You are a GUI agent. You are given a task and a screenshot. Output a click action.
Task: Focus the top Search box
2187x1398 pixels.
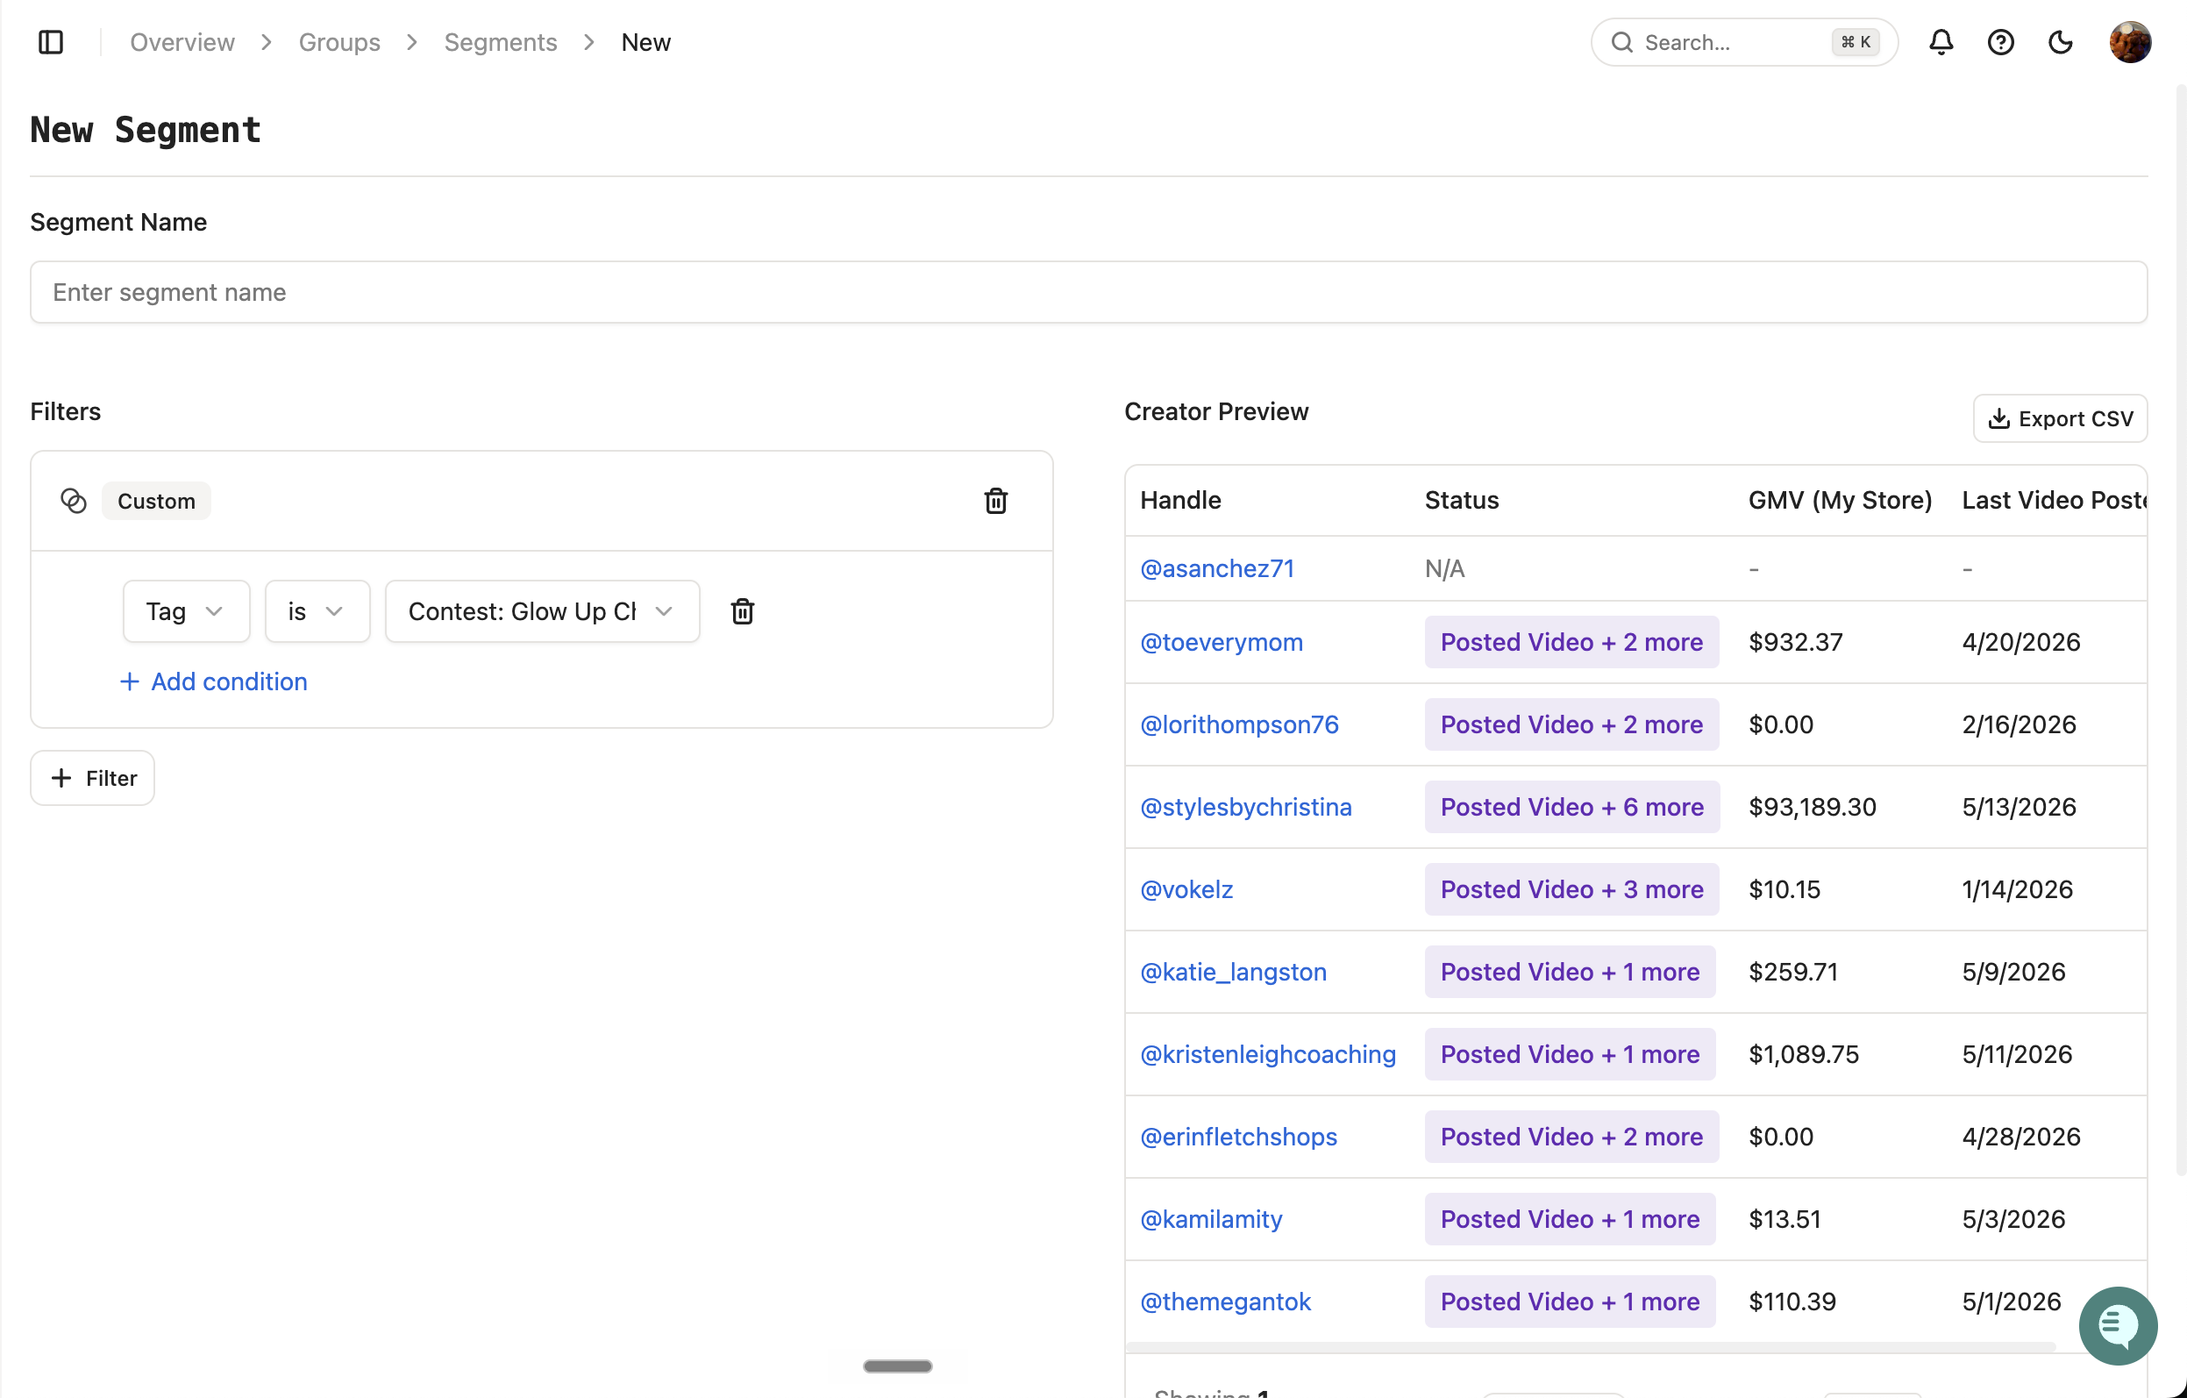tap(1744, 42)
